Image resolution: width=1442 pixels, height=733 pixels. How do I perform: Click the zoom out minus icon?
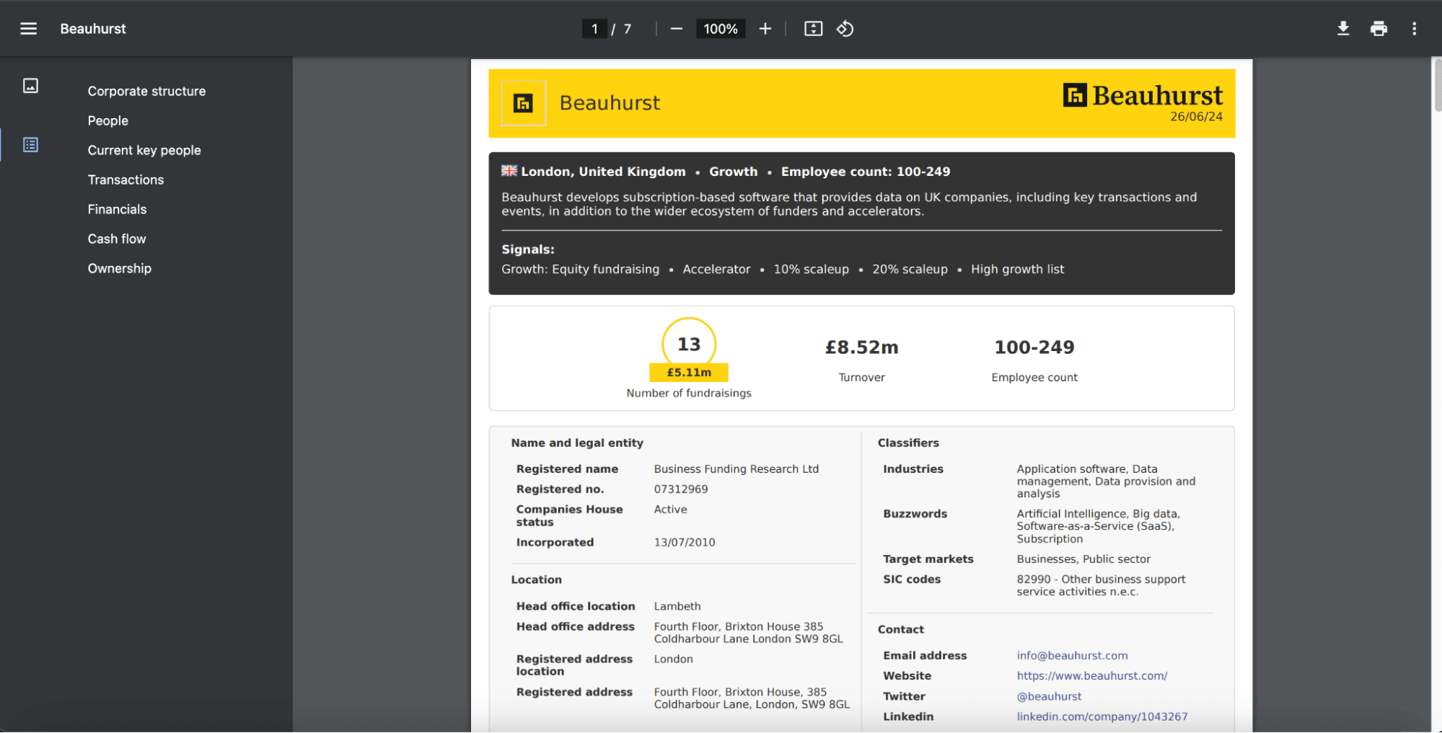click(676, 29)
